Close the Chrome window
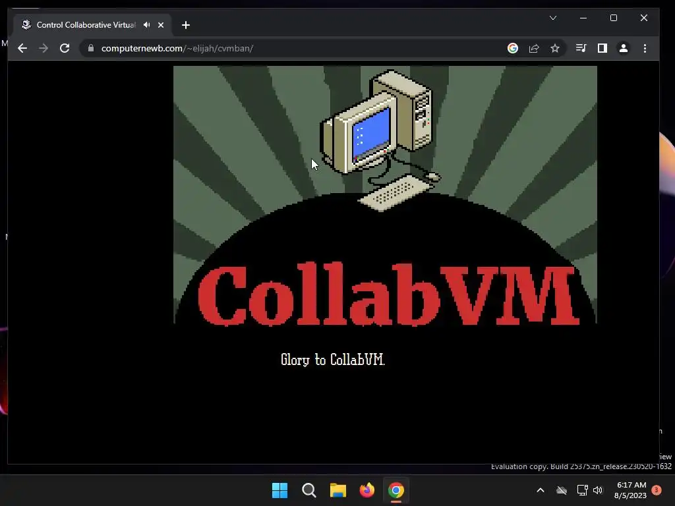Image resolution: width=675 pixels, height=506 pixels. 643,18
